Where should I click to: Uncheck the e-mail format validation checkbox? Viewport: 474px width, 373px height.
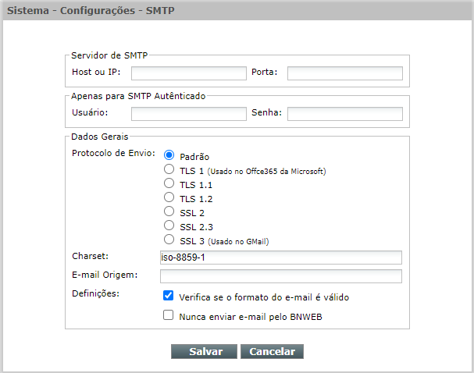click(169, 297)
